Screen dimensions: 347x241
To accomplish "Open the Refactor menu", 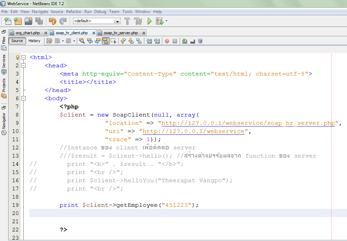I will coord(74,12).
